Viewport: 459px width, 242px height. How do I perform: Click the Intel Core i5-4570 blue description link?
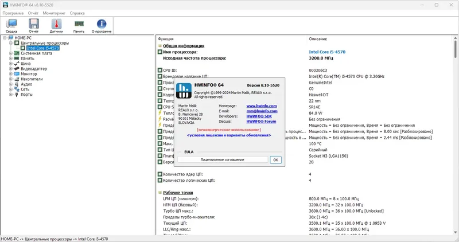pyautogui.click(x=327, y=52)
